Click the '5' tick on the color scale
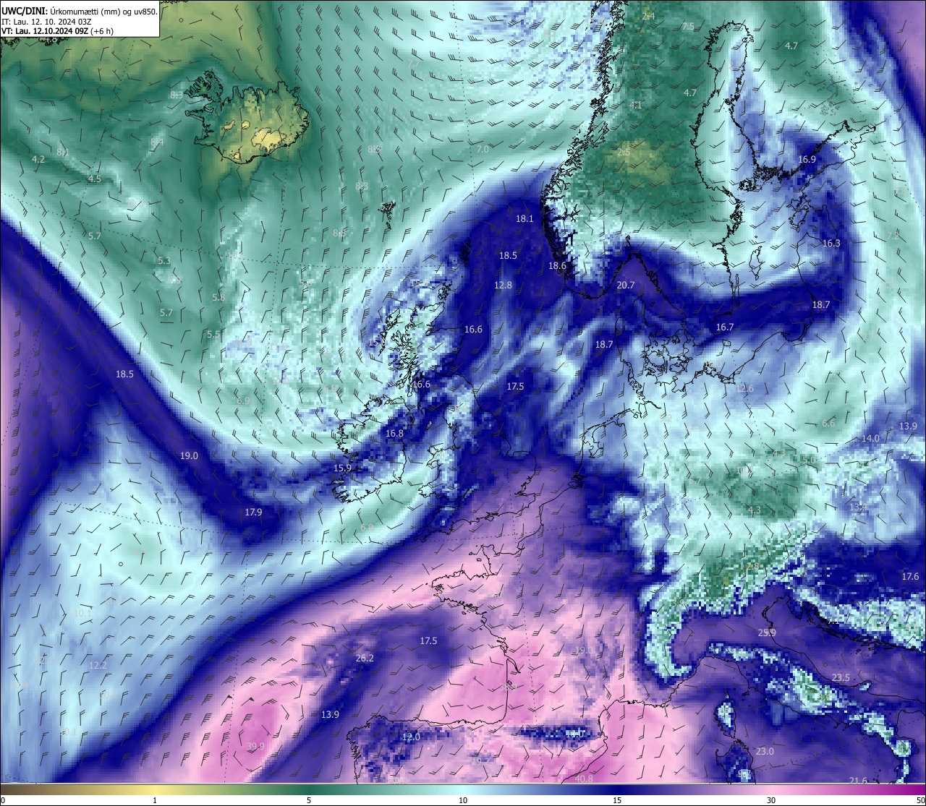The height and width of the screenshot is (806, 926). click(x=309, y=800)
